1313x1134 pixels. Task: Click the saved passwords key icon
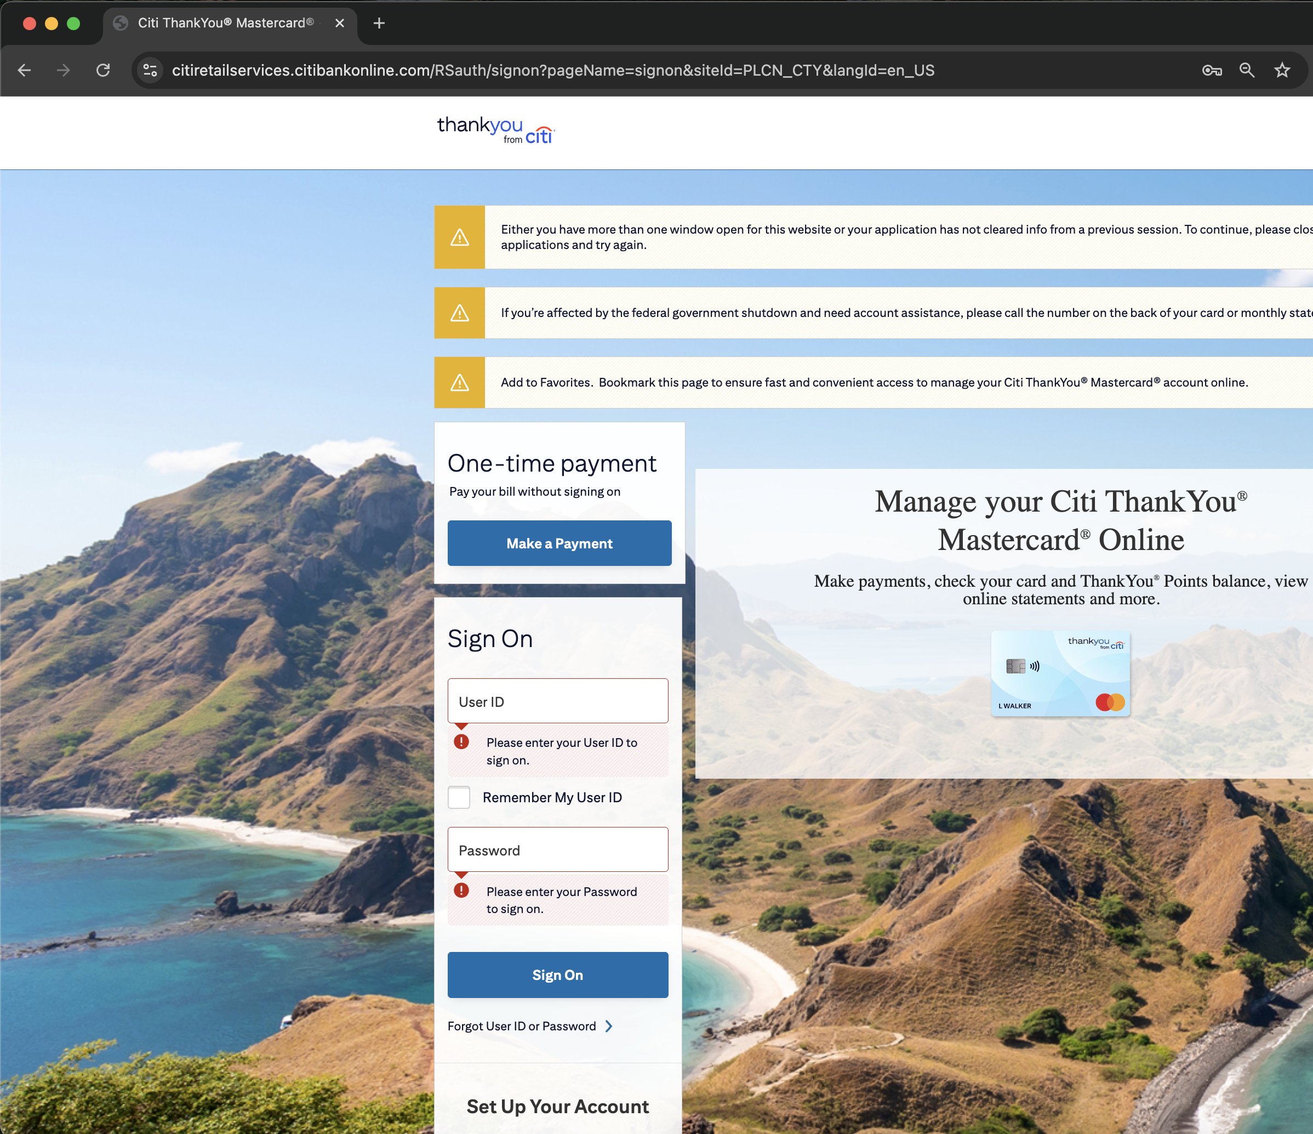[1212, 70]
